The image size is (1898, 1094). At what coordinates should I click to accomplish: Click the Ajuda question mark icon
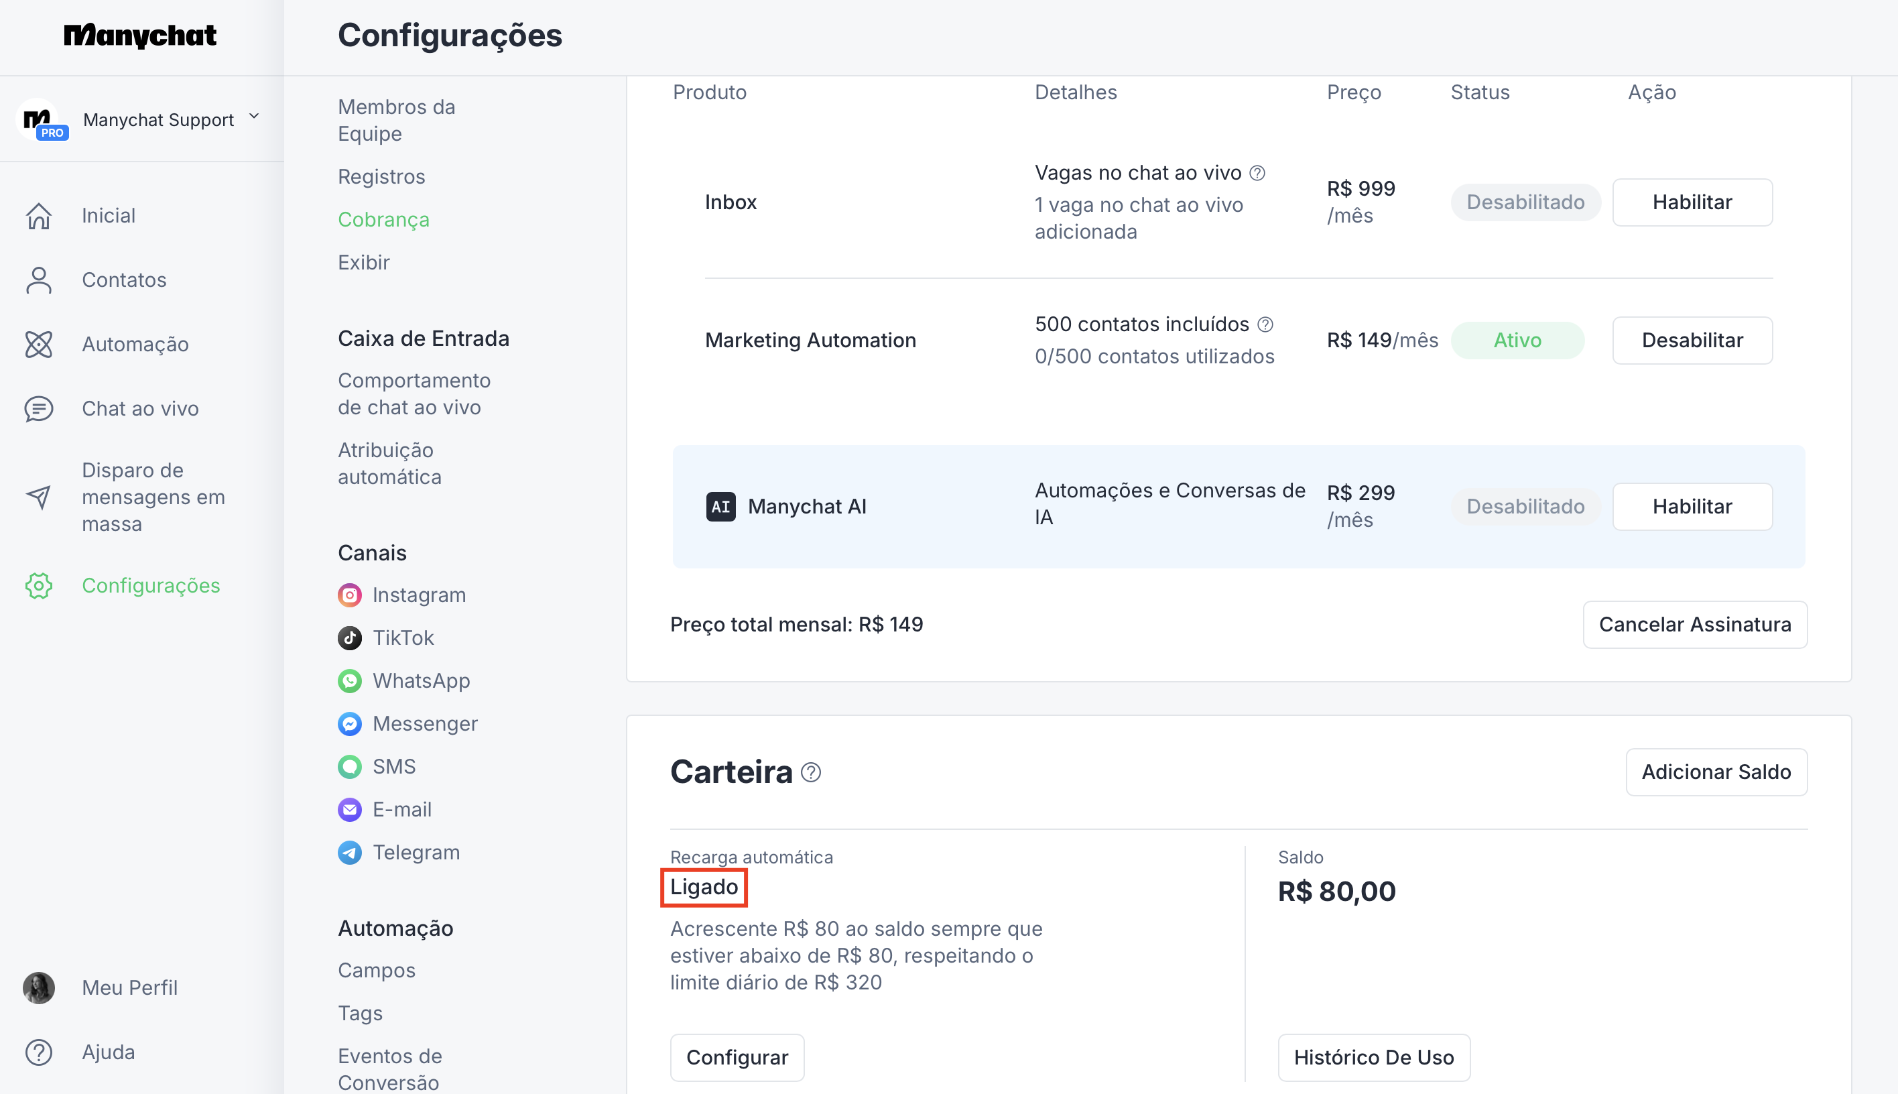[39, 1052]
